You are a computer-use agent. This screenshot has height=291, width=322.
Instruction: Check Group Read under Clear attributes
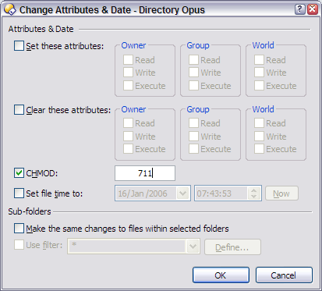(x=193, y=123)
